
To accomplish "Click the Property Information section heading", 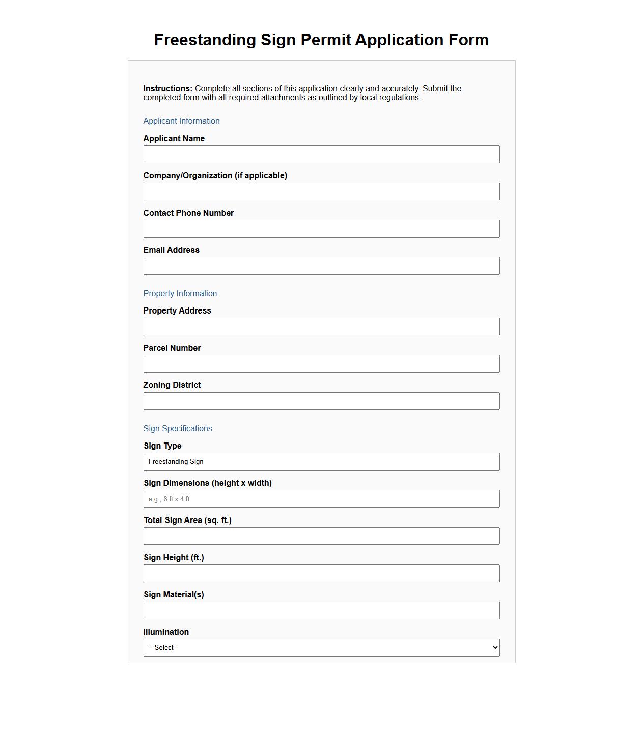I will click(x=180, y=293).
